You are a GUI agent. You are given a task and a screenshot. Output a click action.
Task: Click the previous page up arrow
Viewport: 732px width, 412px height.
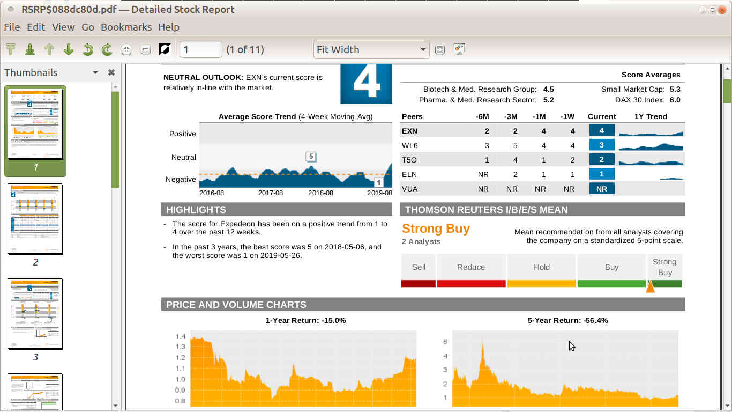(49, 49)
